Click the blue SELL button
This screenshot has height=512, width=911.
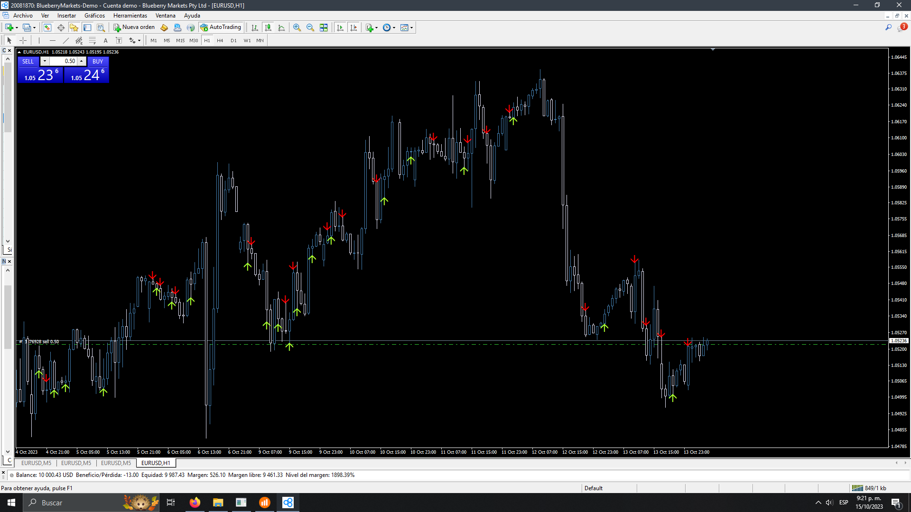pos(28,62)
